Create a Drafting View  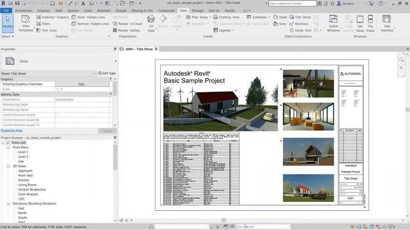(x=226, y=17)
